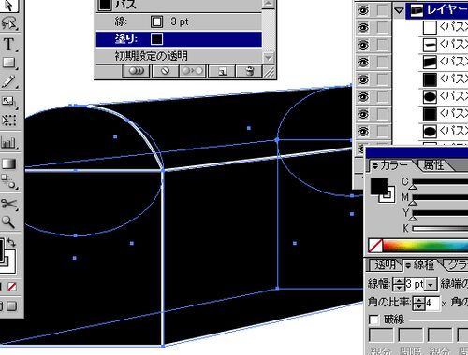
Task: Click the 角の比率 stepper arrows
Action: (x=418, y=303)
